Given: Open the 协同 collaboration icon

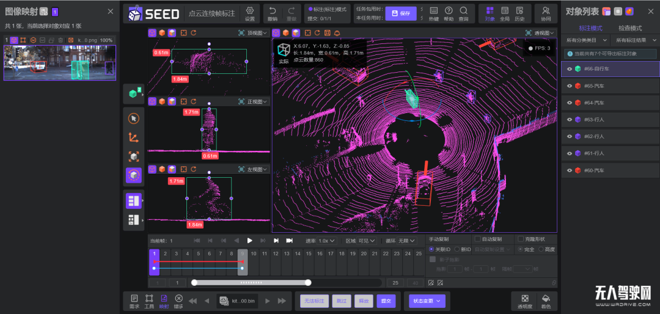Looking at the screenshot, I should point(546,13).
